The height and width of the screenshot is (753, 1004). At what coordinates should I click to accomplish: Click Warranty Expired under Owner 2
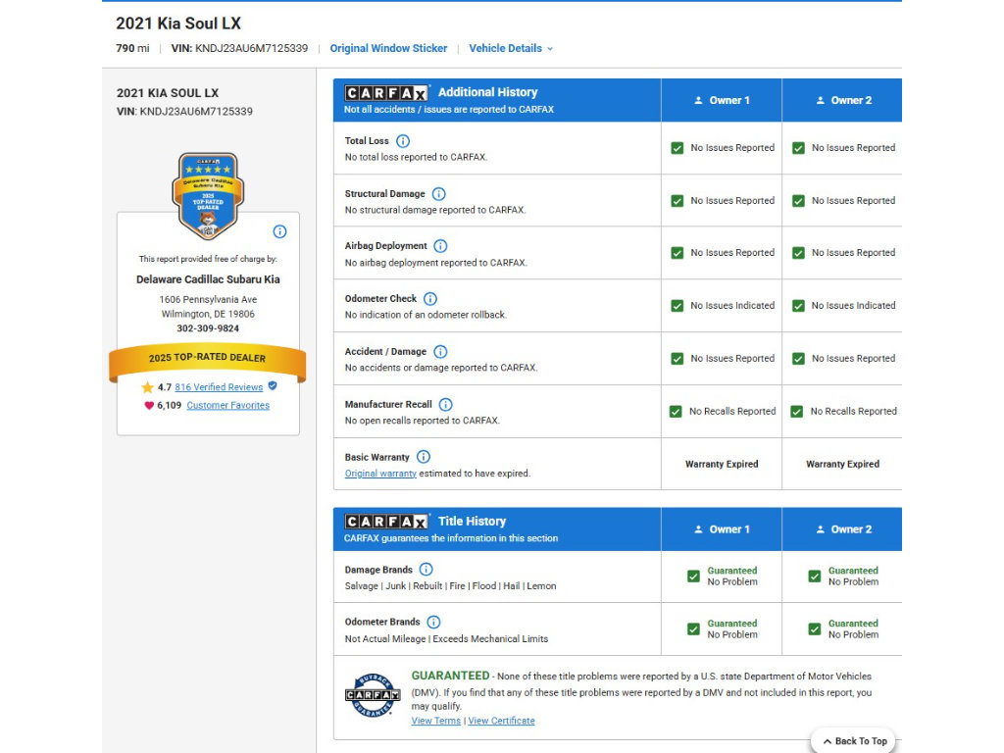[842, 464]
